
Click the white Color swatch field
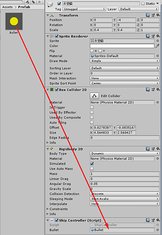tap(122, 46)
